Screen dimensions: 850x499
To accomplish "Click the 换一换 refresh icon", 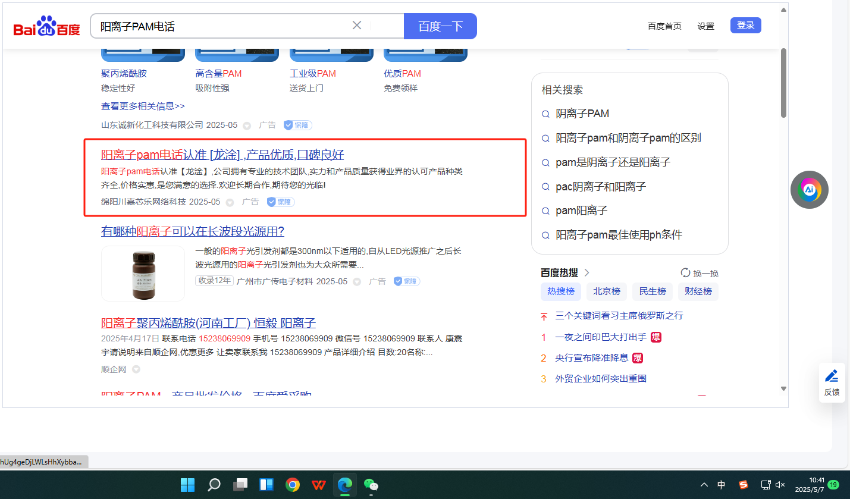I will coord(685,273).
